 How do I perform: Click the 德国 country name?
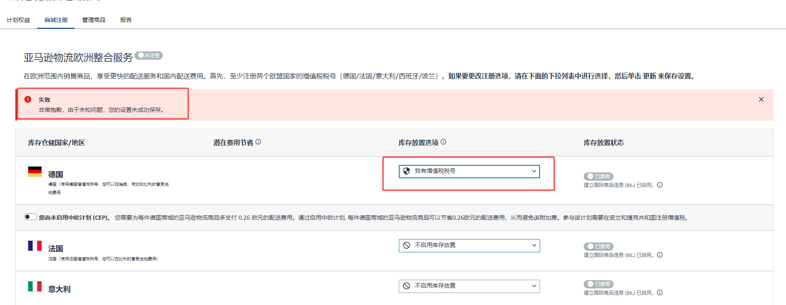tap(56, 174)
